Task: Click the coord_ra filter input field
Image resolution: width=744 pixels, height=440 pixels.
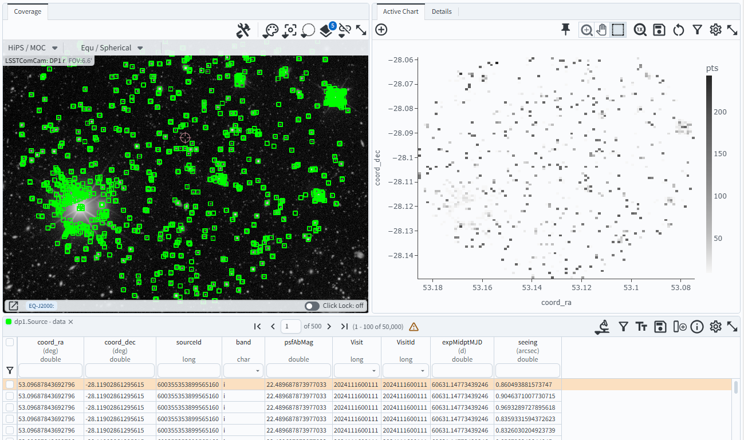Action: pyautogui.click(x=51, y=371)
